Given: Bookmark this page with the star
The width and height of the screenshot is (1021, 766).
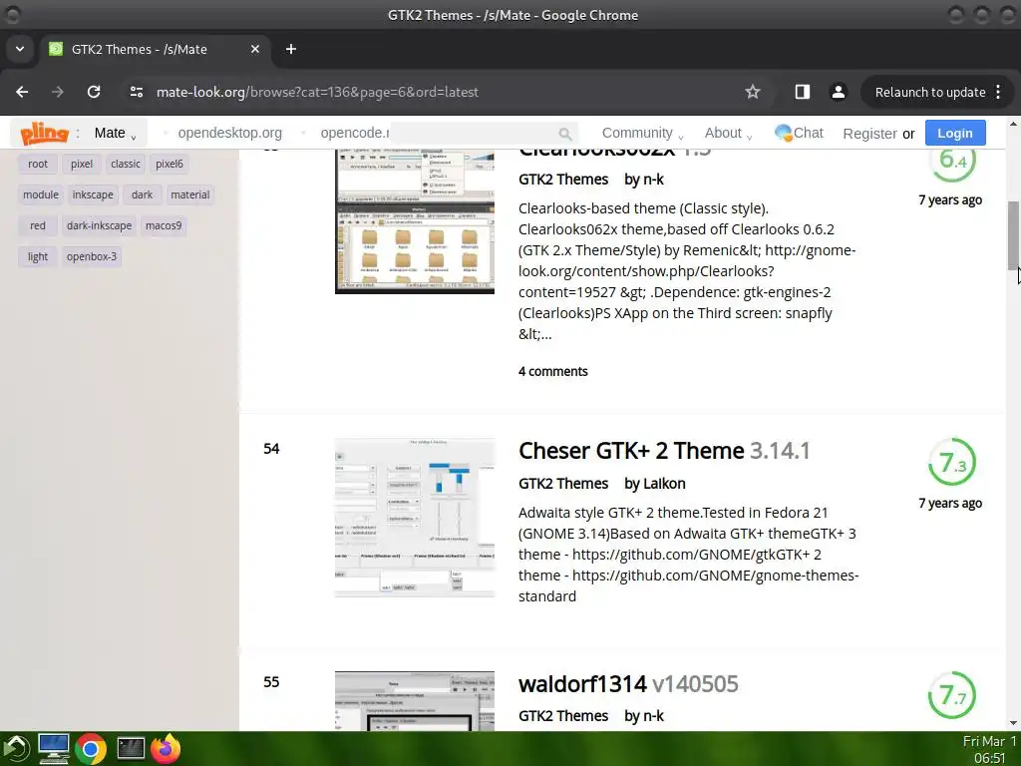Looking at the screenshot, I should (753, 92).
